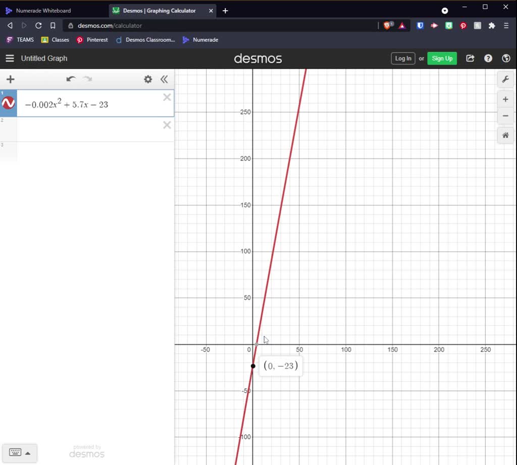Zoom out on the graph
Image resolution: width=517 pixels, height=465 pixels.
pos(505,116)
